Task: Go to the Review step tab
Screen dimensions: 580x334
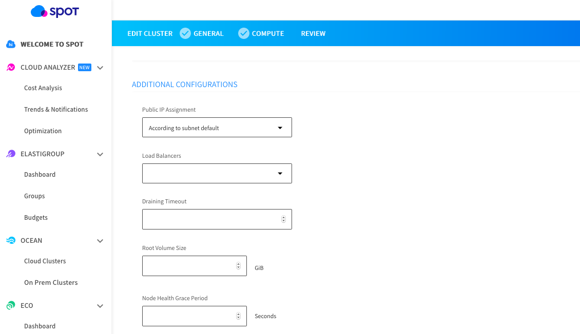Action: [x=313, y=33]
